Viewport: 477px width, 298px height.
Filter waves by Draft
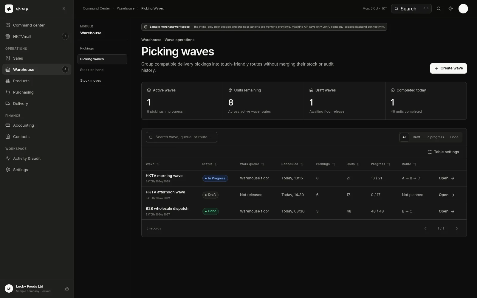click(416, 137)
